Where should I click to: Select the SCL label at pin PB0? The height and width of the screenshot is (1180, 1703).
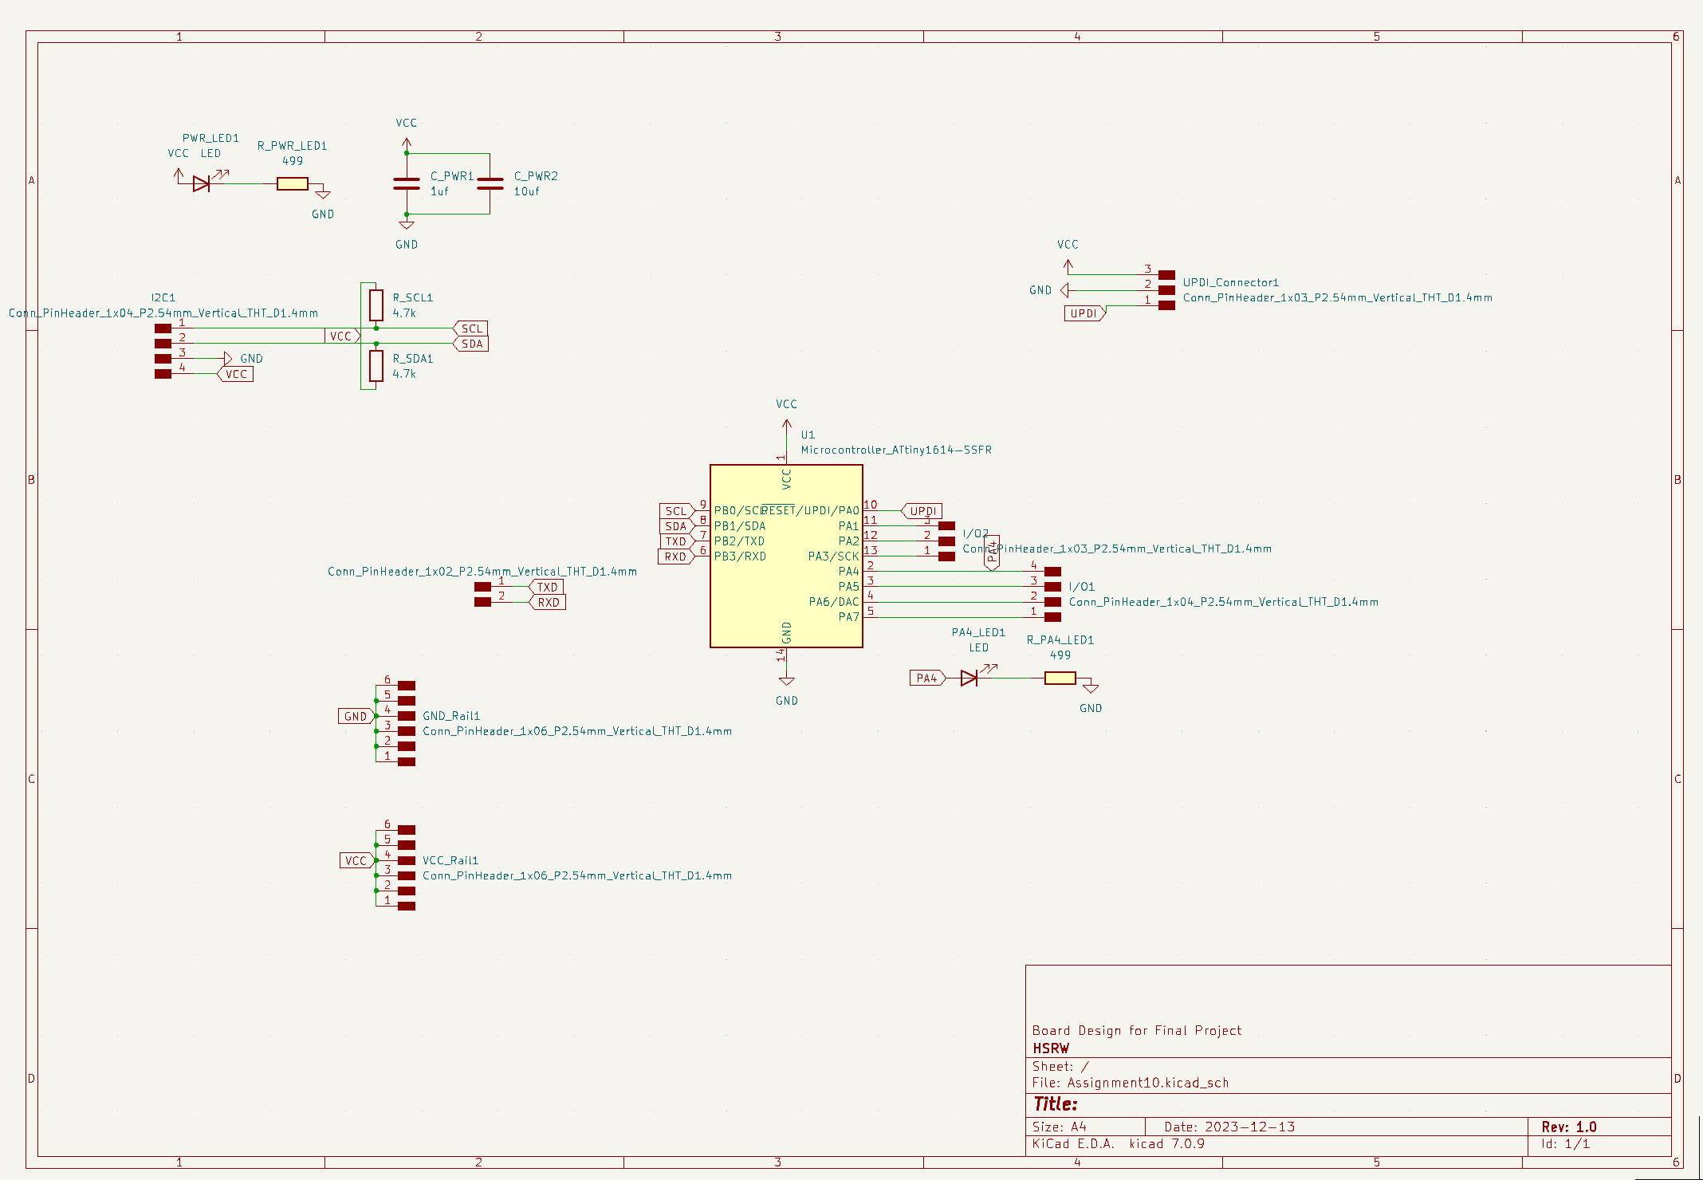tap(677, 511)
